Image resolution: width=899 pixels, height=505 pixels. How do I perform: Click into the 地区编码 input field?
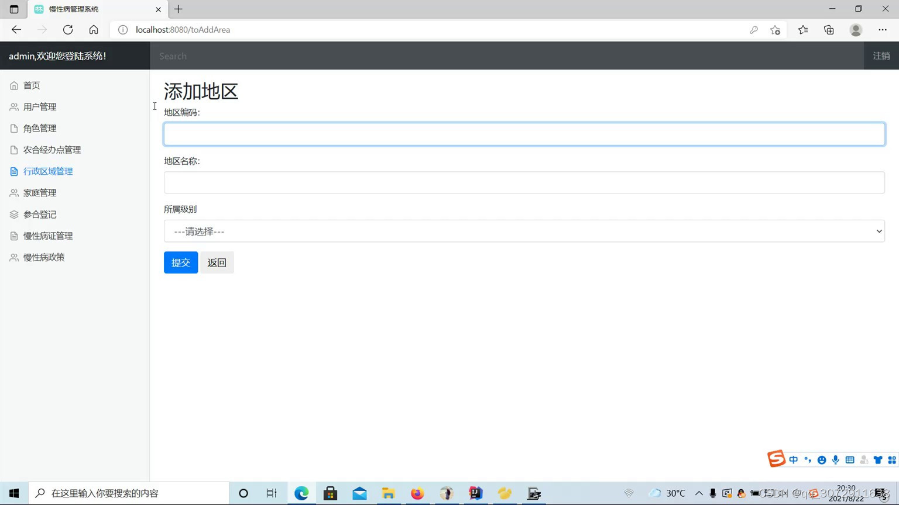(524, 134)
